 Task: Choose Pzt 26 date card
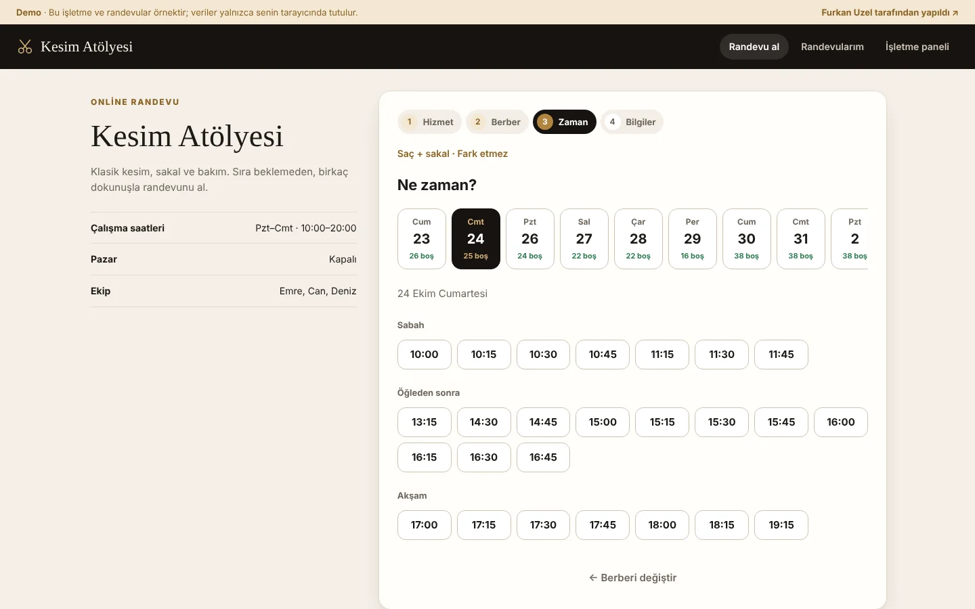530,239
